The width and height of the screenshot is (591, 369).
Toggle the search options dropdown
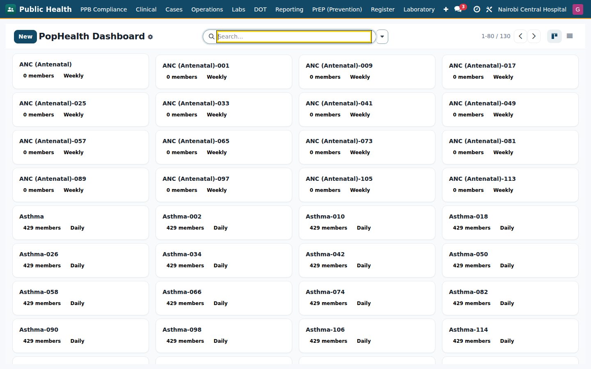(382, 36)
